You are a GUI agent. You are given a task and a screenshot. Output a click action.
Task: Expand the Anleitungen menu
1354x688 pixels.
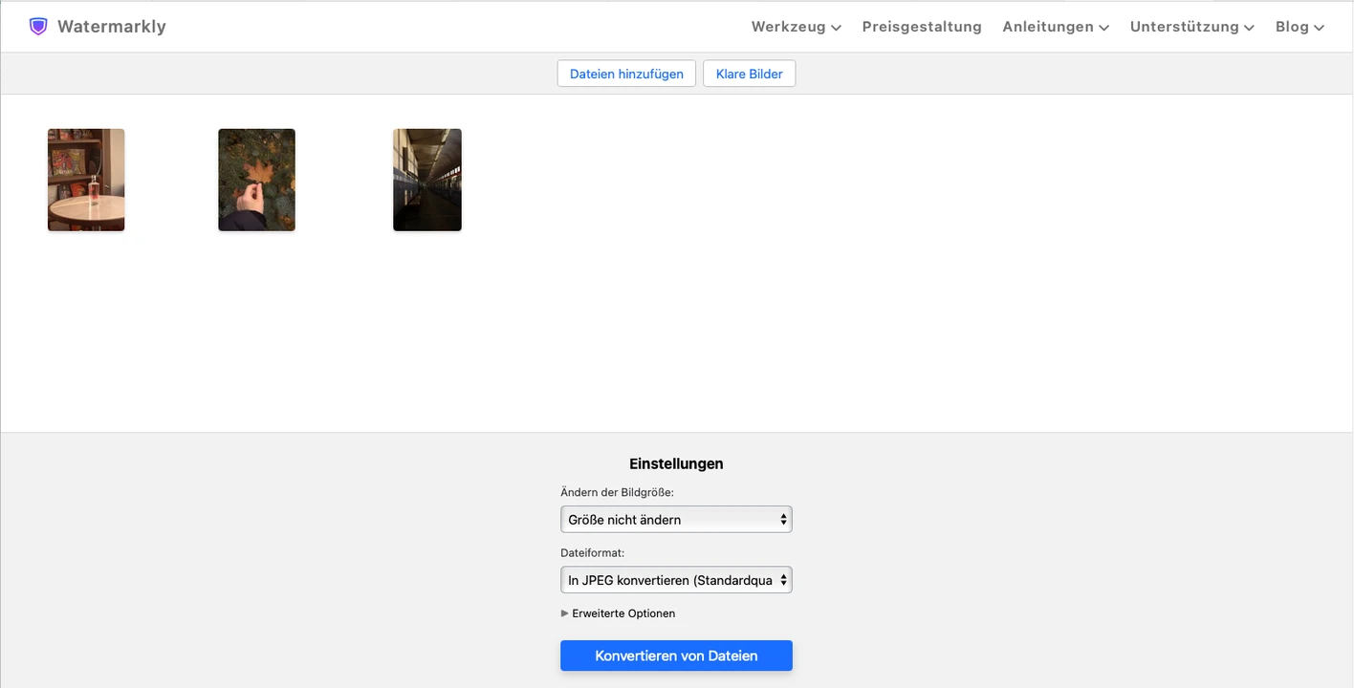coord(1055,27)
